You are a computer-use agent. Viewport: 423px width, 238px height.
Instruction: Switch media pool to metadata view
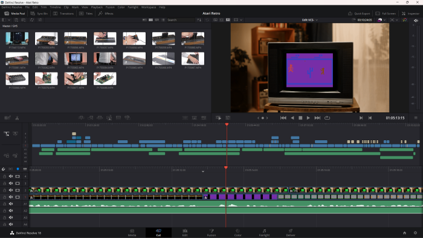tap(144, 20)
